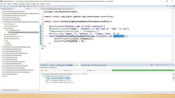175x98 pixels.
Task: Open the Refactor menu
Action: point(16,4)
